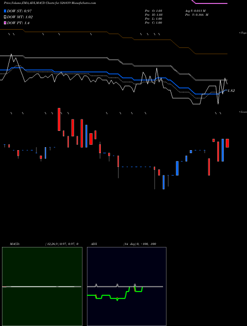The width and height of the screenshot is (247, 326).
Task: Click the 1.32 price label on the blue line
Action: click(231, 91)
